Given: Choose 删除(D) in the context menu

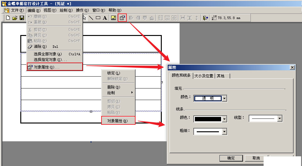Looking at the screenshot, I should (x=118, y=87).
